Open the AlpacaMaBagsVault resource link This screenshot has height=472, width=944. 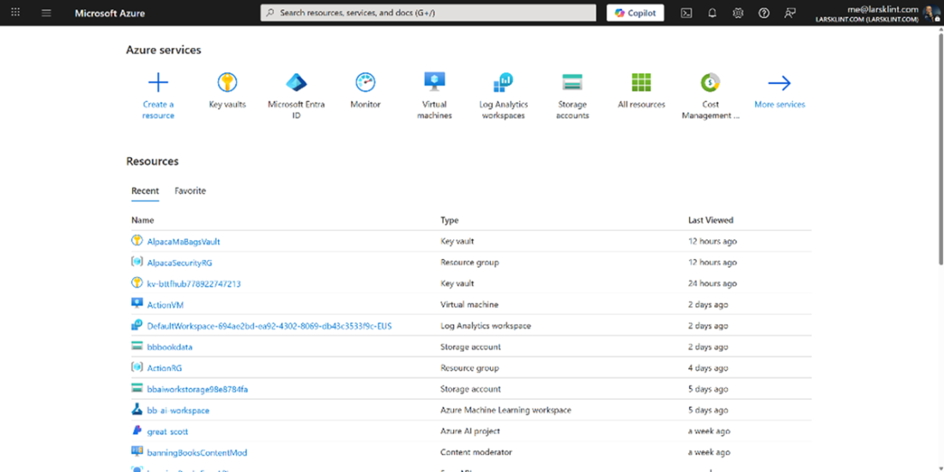pos(184,242)
